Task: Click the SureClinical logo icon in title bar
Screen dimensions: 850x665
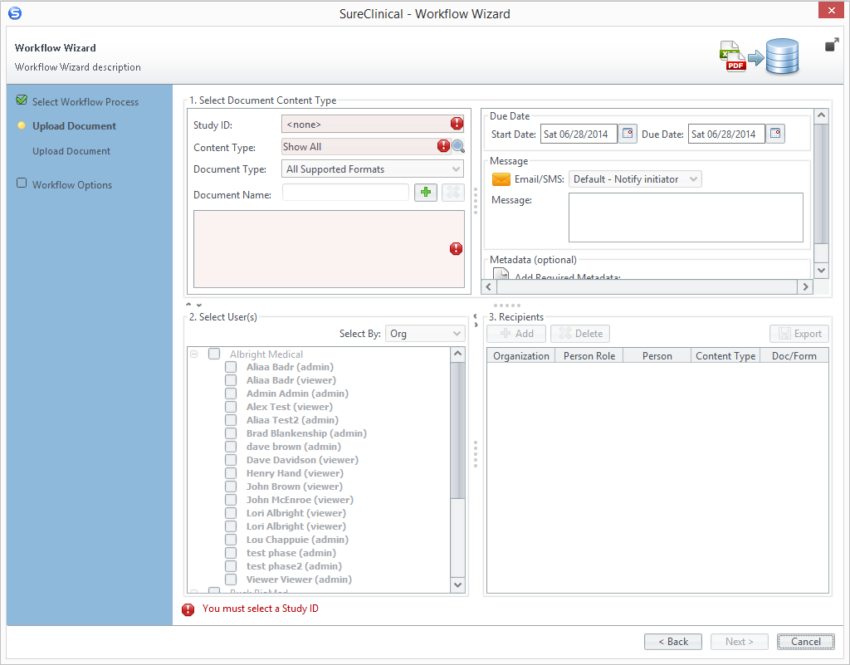Action: 15,13
